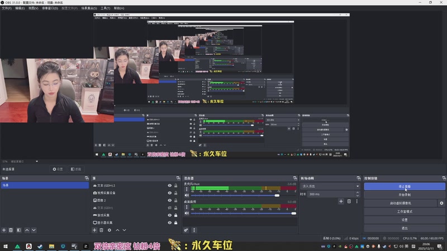Image resolution: width=447 pixels, height=251 pixels.
Task: Hide the Text (GDI+) 2 source
Action: (x=170, y=186)
